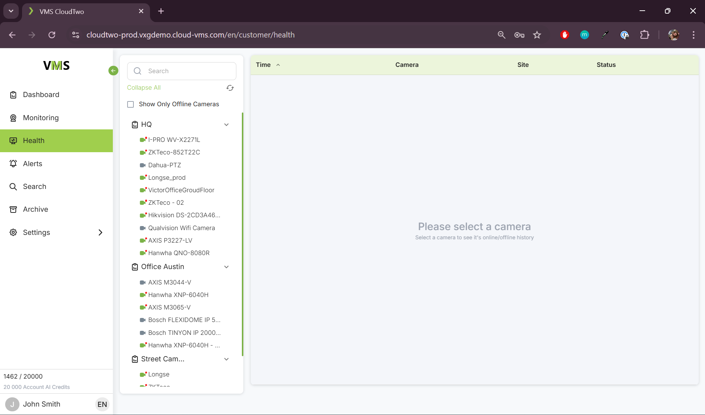The height and width of the screenshot is (415, 705).
Task: Switch language using EN button
Action: click(102, 404)
